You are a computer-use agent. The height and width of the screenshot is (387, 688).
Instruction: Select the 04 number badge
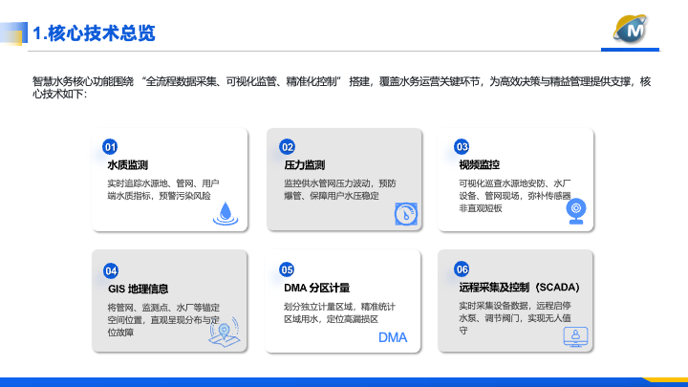(110, 270)
